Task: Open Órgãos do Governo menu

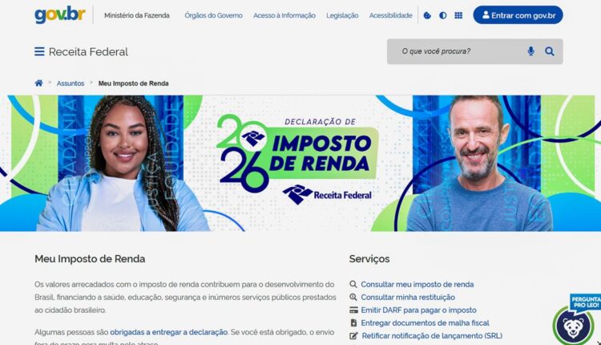Action: coord(213,15)
